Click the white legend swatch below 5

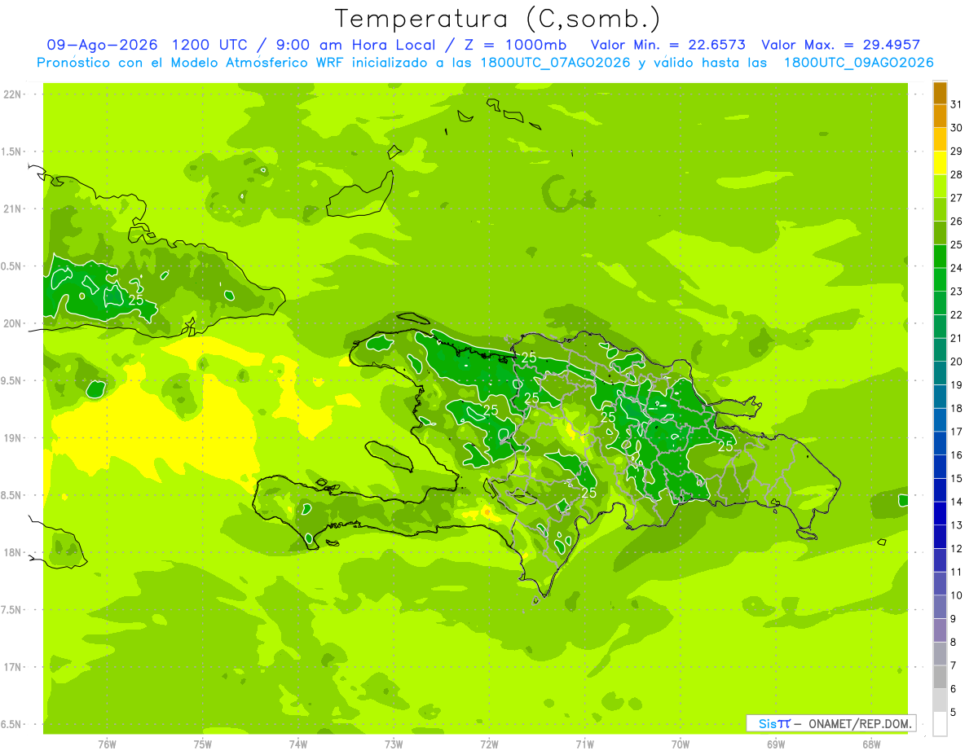[x=940, y=723]
